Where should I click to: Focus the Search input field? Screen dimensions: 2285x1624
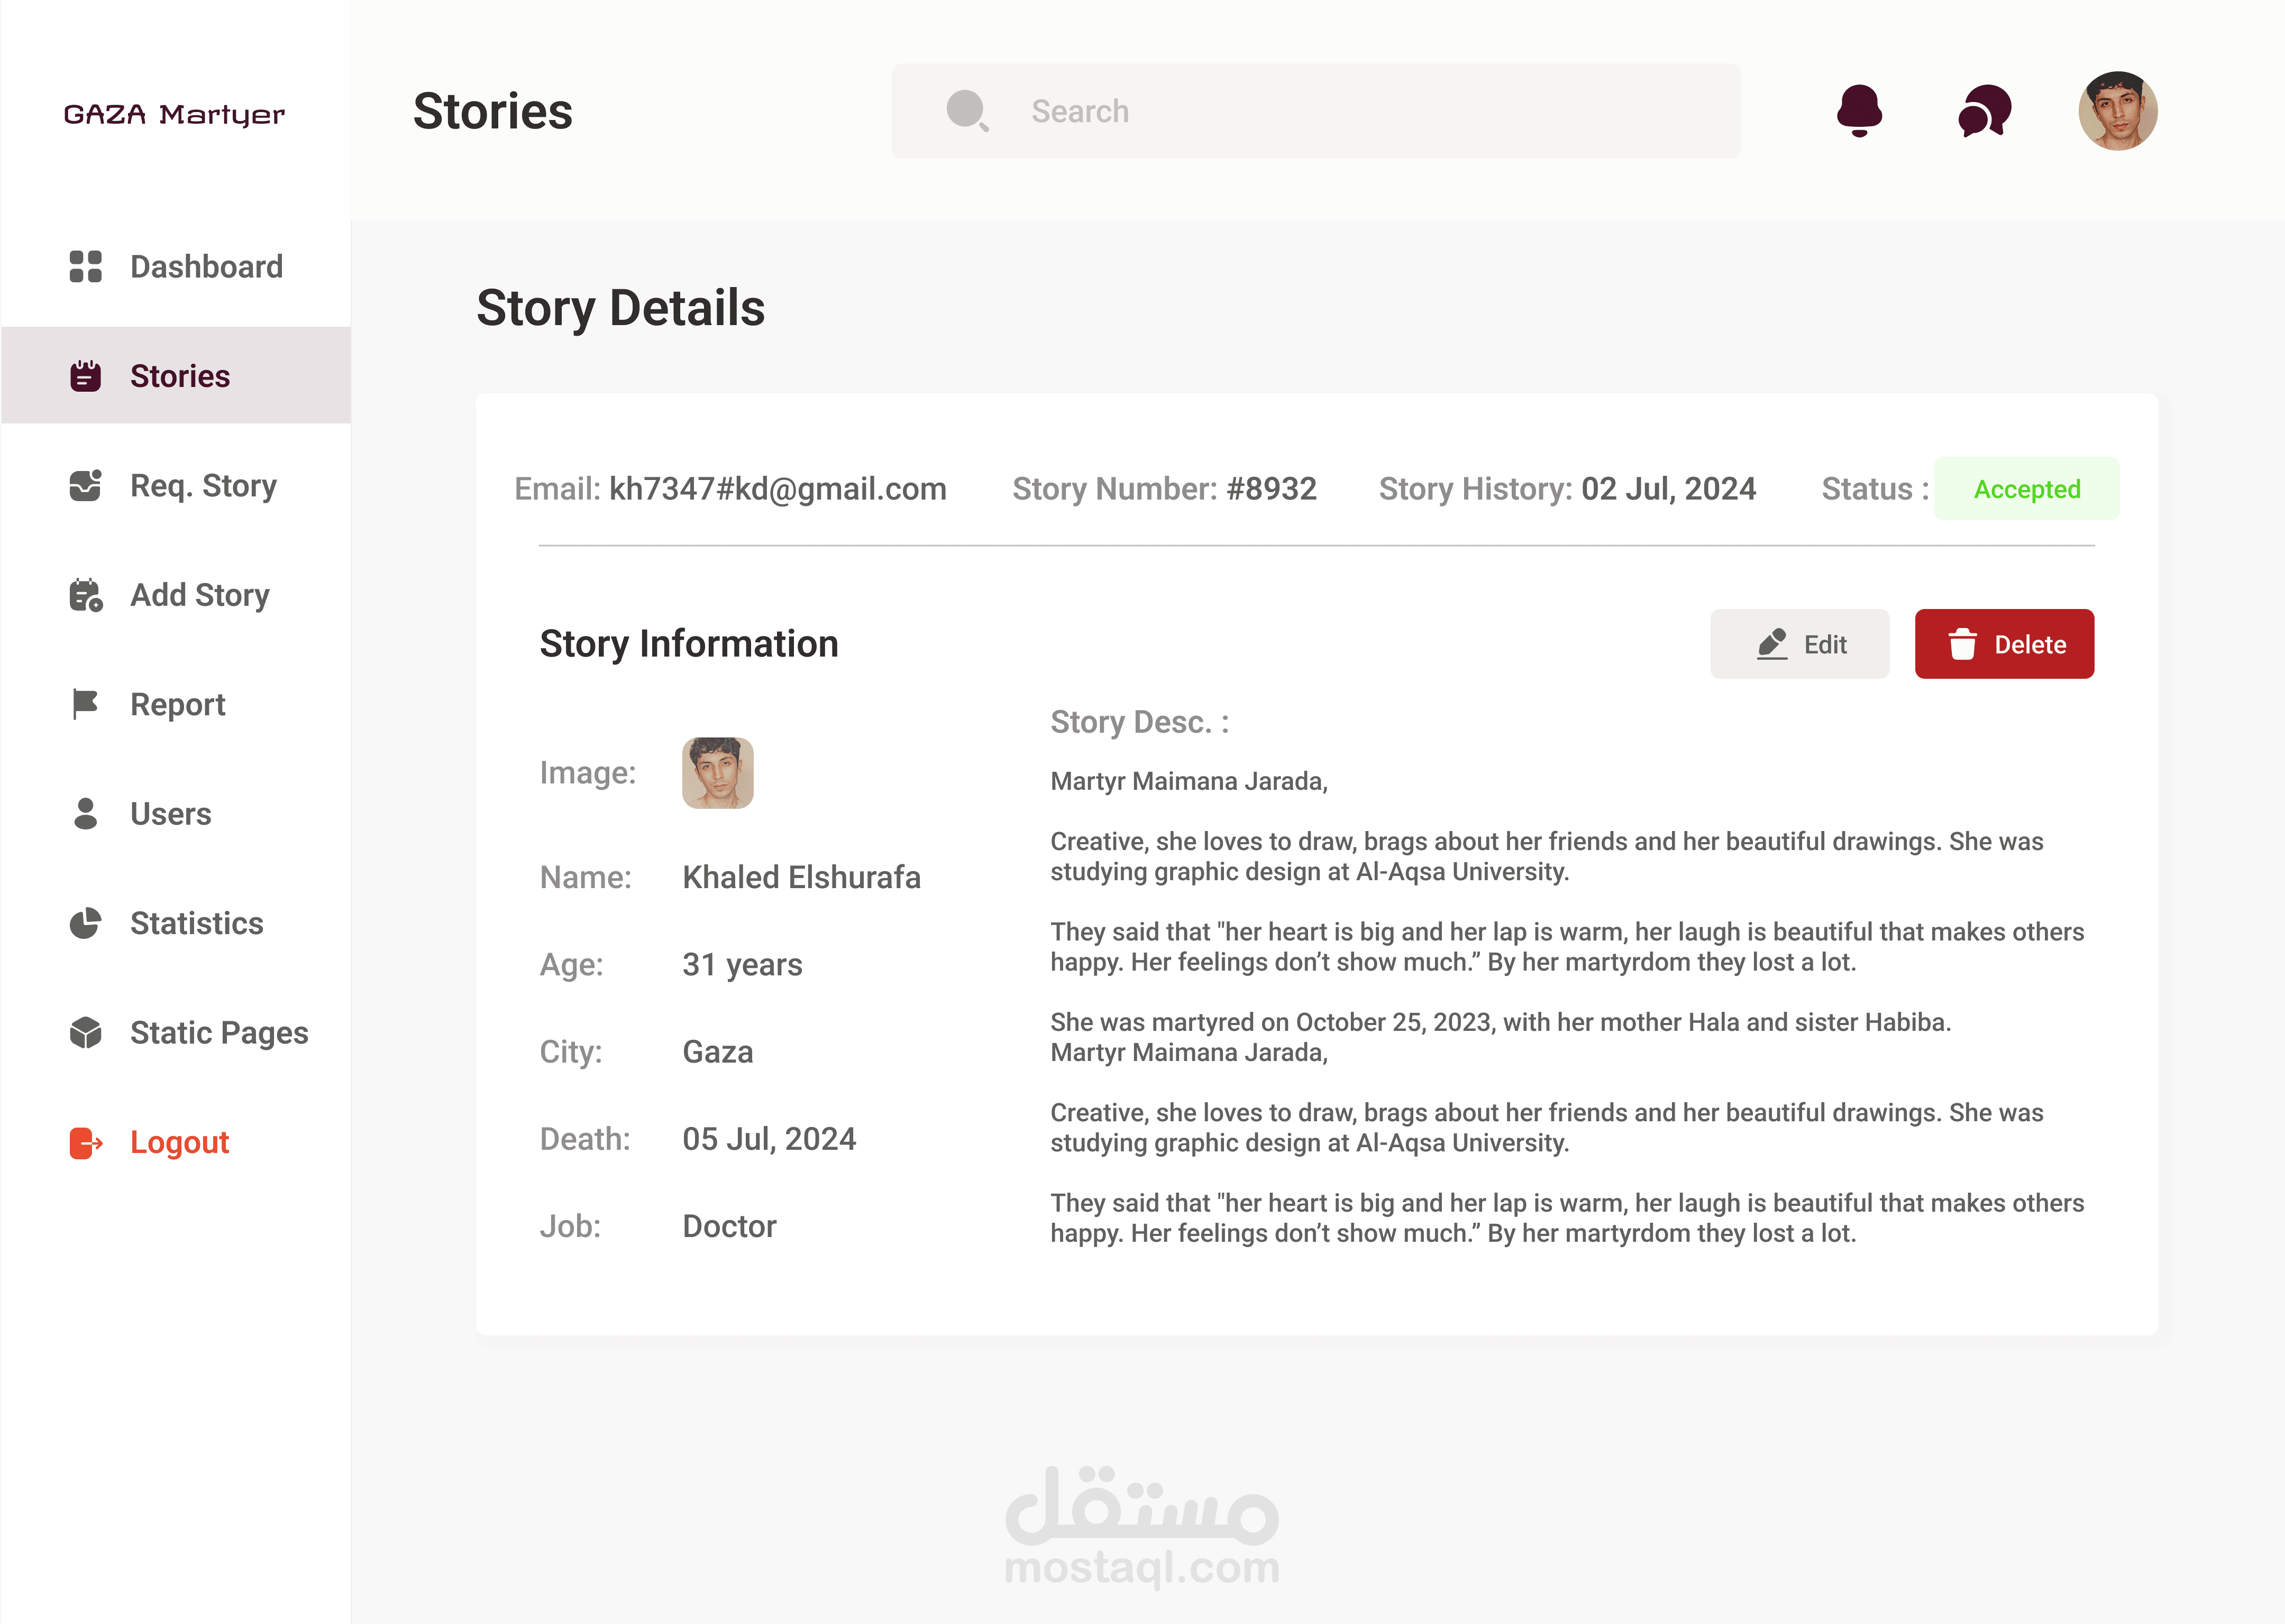pos(1315,111)
